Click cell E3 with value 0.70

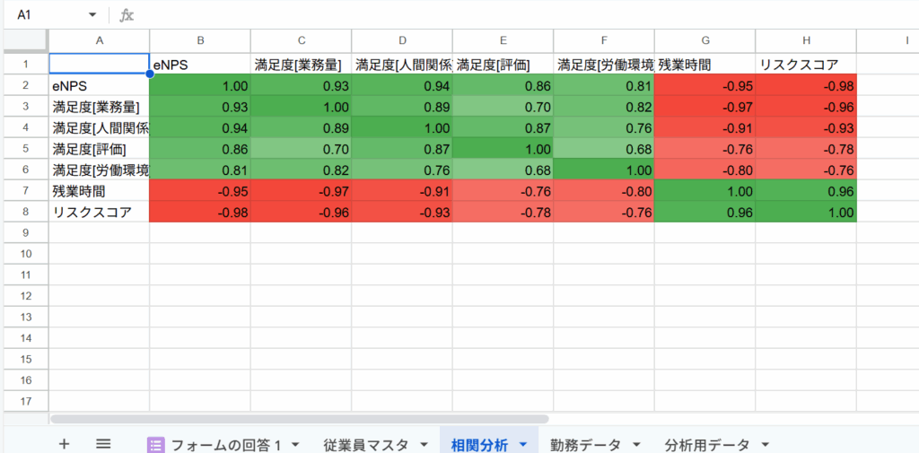coord(503,106)
